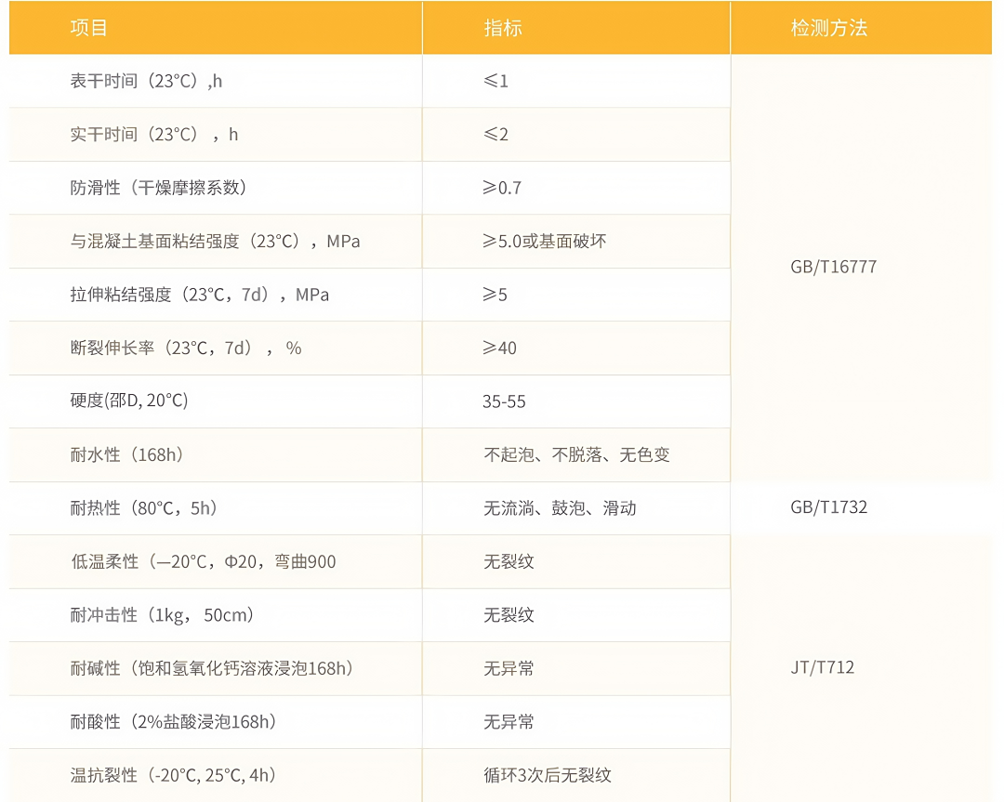Select the ≤1 value cell

[495, 81]
